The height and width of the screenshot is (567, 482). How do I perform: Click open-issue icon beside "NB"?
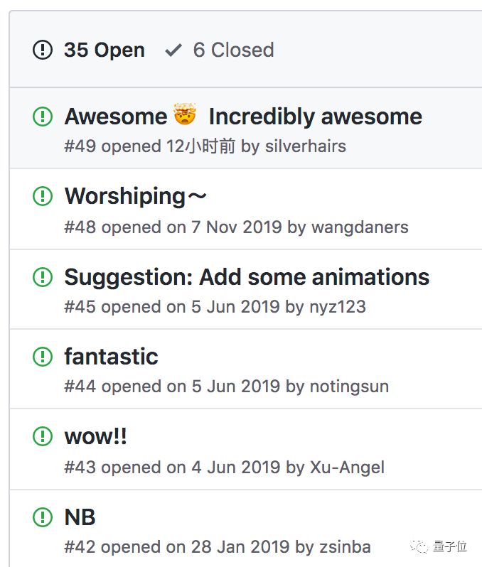tap(43, 517)
